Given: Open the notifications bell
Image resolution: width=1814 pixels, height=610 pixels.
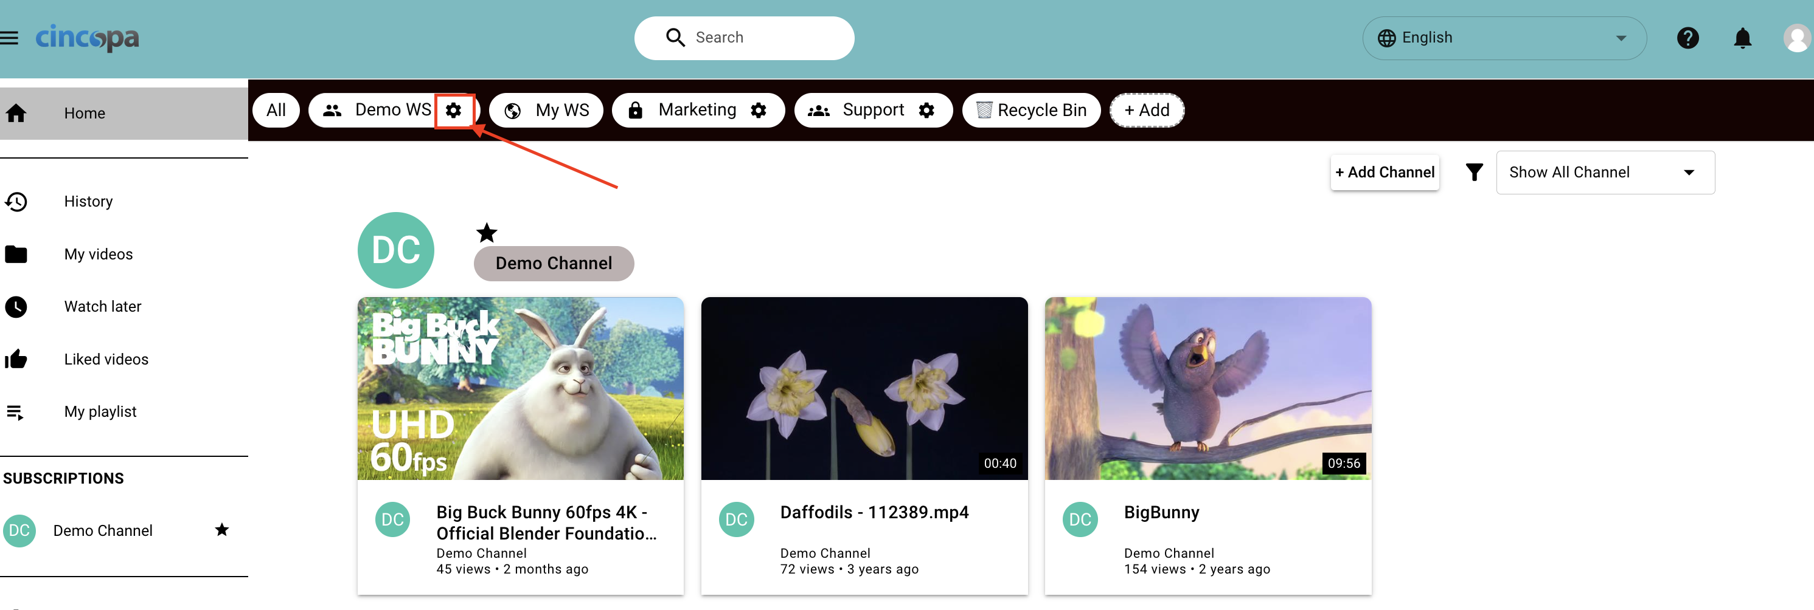Looking at the screenshot, I should tap(1742, 38).
